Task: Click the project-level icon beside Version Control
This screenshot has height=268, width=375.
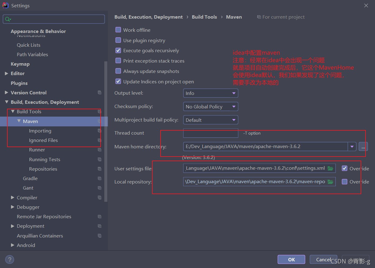Action: click(x=99, y=92)
